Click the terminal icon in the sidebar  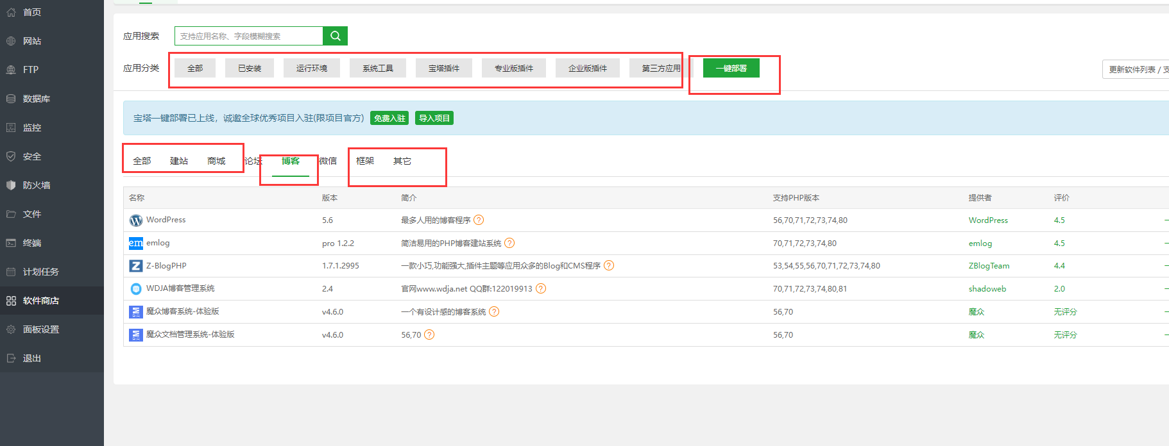click(x=11, y=243)
